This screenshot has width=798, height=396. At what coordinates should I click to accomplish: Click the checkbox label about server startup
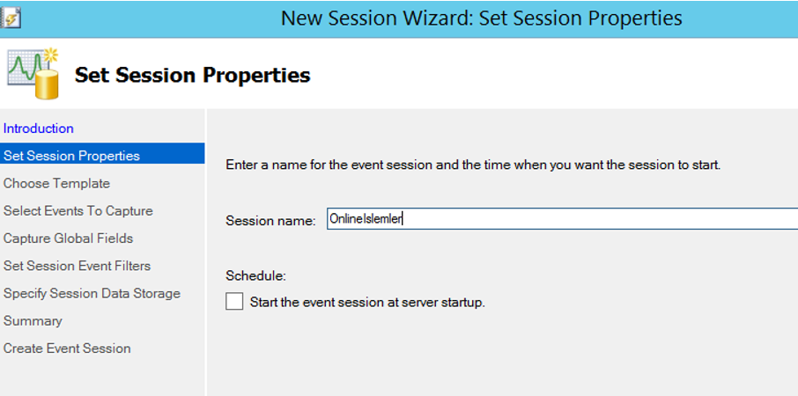[x=367, y=303]
